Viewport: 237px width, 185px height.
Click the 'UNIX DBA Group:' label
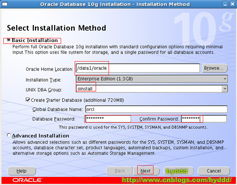tap(44, 90)
